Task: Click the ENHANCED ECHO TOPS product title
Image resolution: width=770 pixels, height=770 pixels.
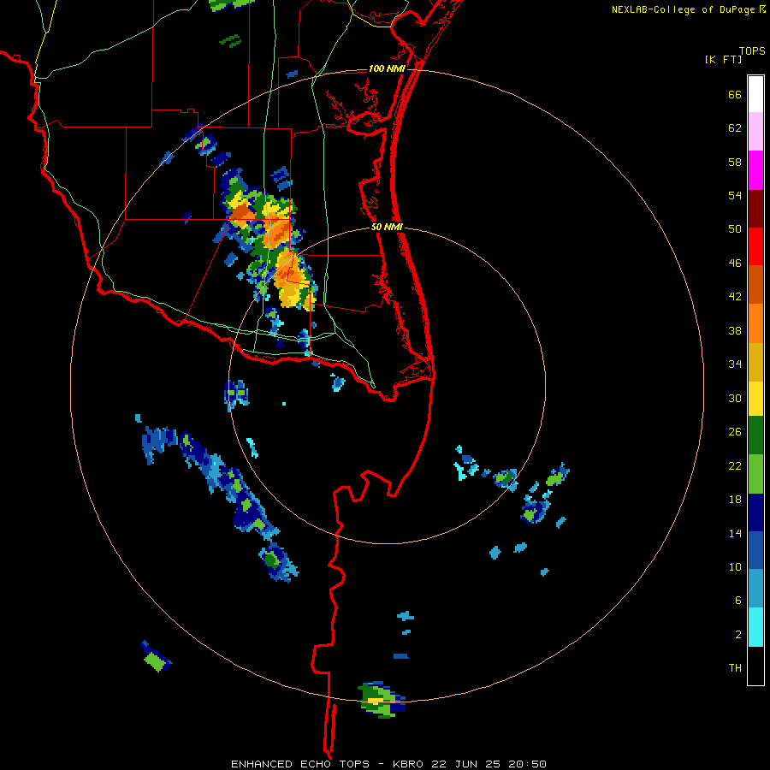Action: point(300,764)
